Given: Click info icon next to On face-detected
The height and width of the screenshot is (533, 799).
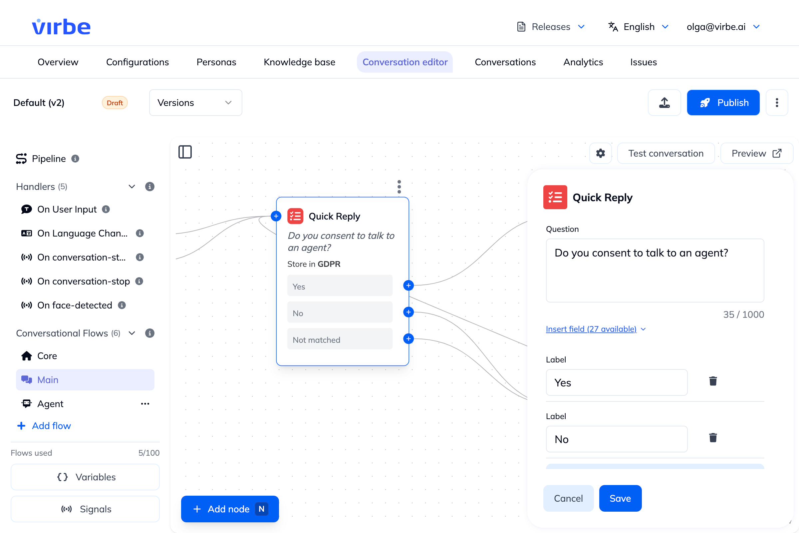Looking at the screenshot, I should (x=122, y=305).
